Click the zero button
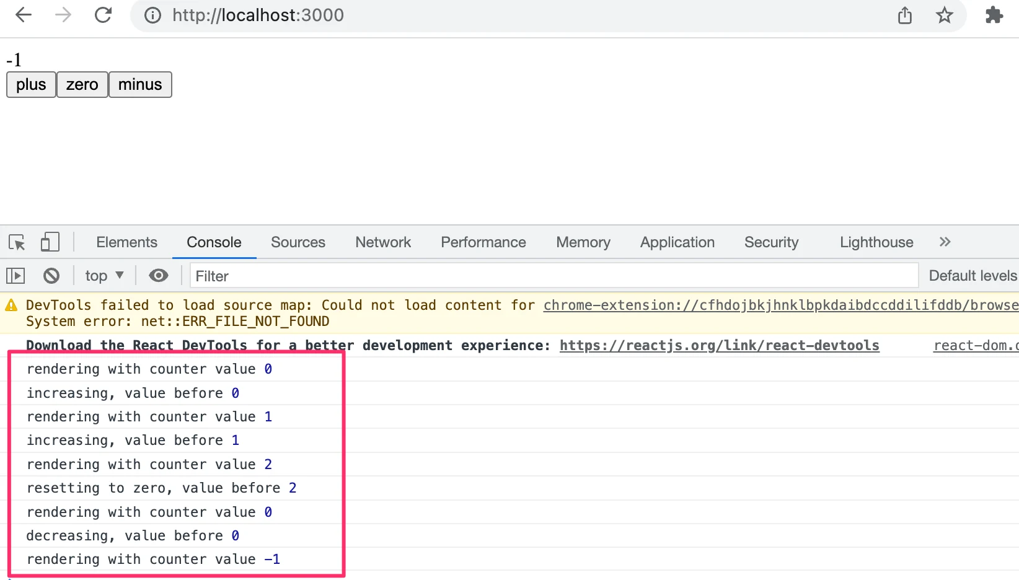 (82, 85)
